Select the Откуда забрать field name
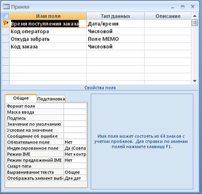Viewport: 202px width, 194px height. [30, 39]
